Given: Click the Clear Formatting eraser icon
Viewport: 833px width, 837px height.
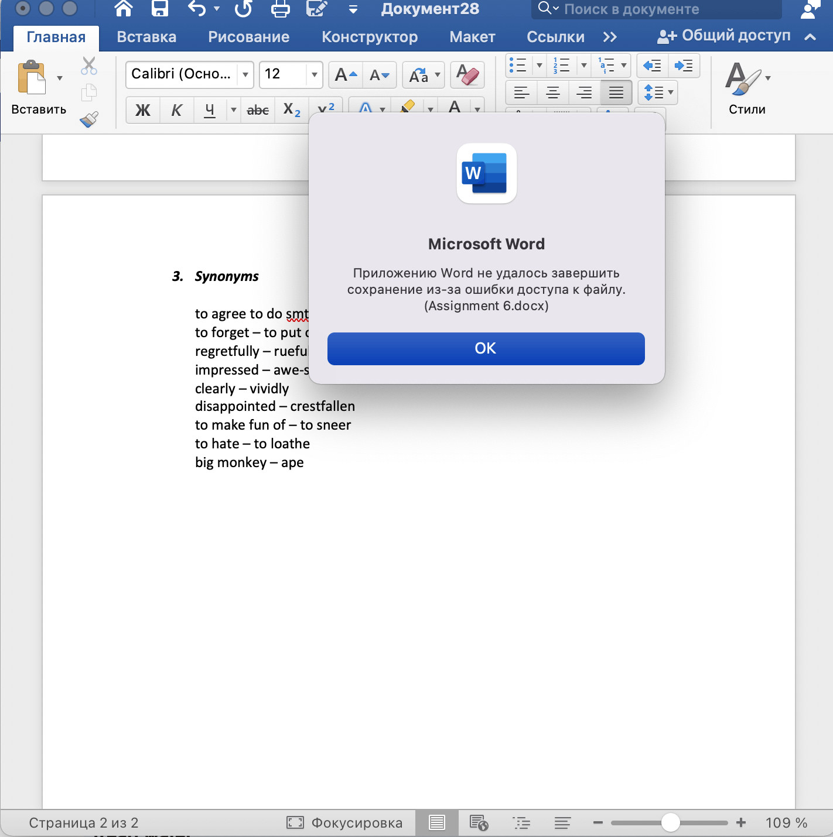Looking at the screenshot, I should coord(467,75).
